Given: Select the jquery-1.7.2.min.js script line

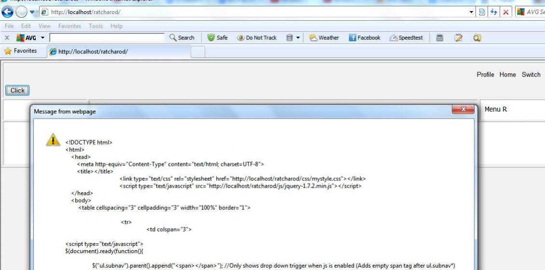Looking at the screenshot, I should 241,186.
